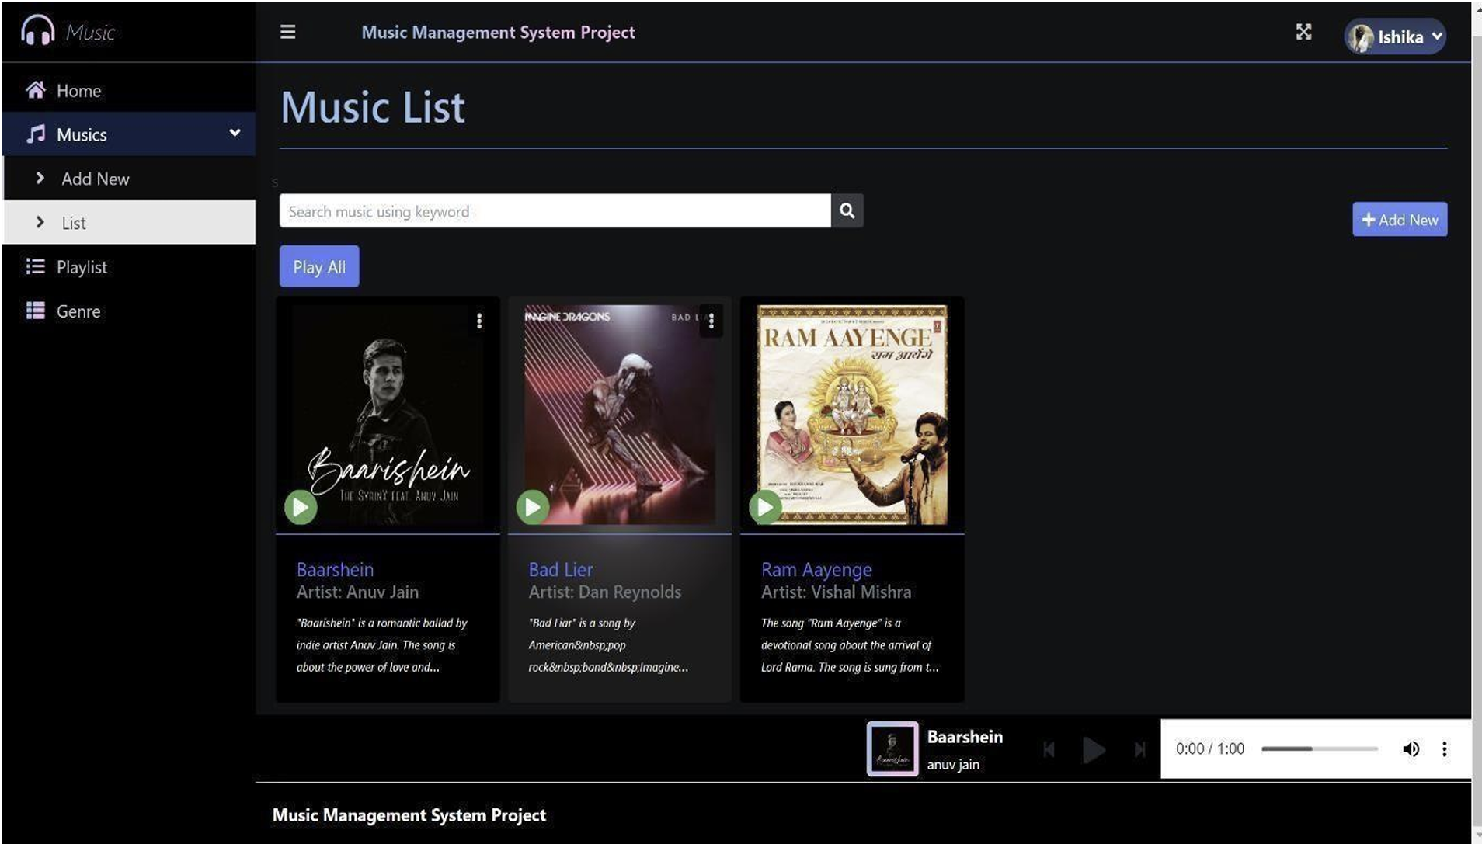1482x844 pixels.
Task: Collapse the Musics menu chevron
Action: tap(235, 133)
